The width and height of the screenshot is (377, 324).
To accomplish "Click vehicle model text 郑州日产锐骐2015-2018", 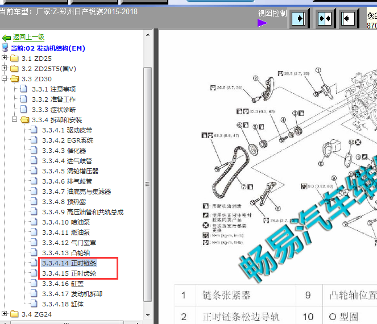I will pyautogui.click(x=98, y=11).
